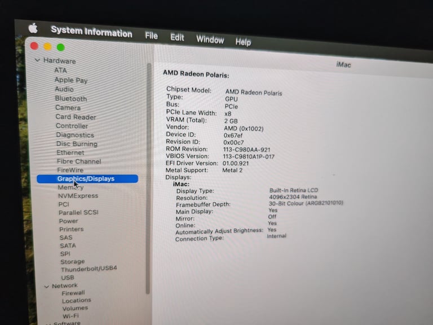Select NVMExpress in the sidebar
433x325 pixels.
click(x=78, y=196)
